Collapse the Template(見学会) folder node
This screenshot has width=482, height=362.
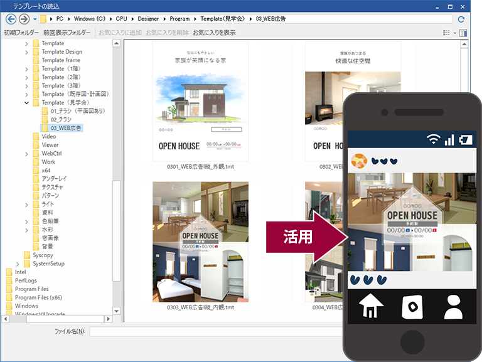click(x=26, y=103)
